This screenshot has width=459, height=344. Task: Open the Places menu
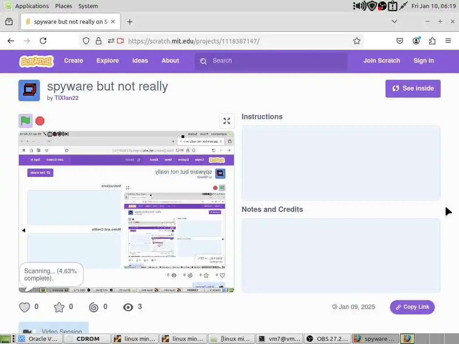point(64,6)
